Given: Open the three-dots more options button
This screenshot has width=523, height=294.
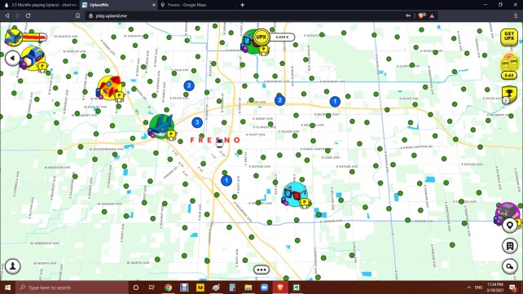Looking at the screenshot, I should coord(261,270).
